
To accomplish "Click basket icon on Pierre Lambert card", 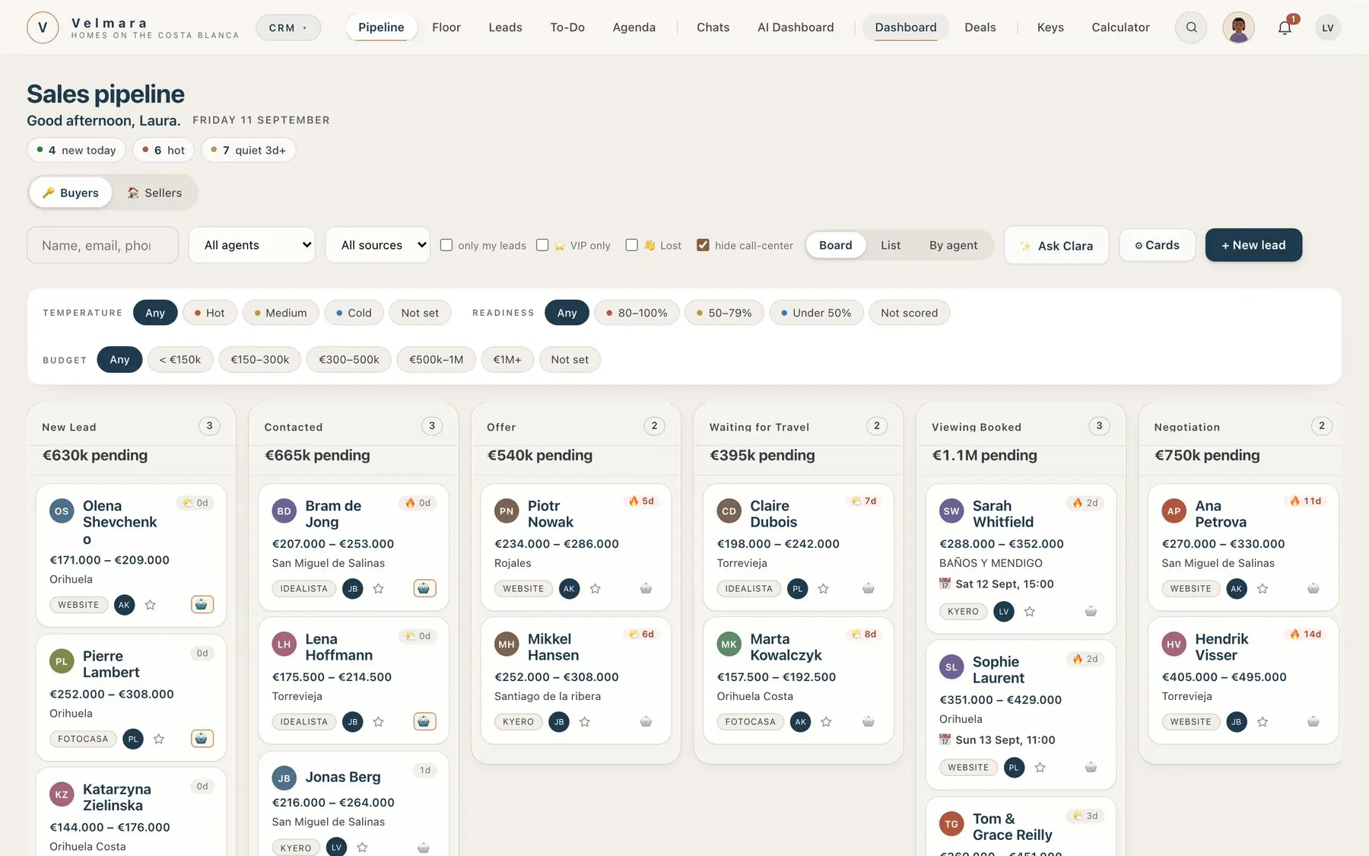I will (202, 738).
